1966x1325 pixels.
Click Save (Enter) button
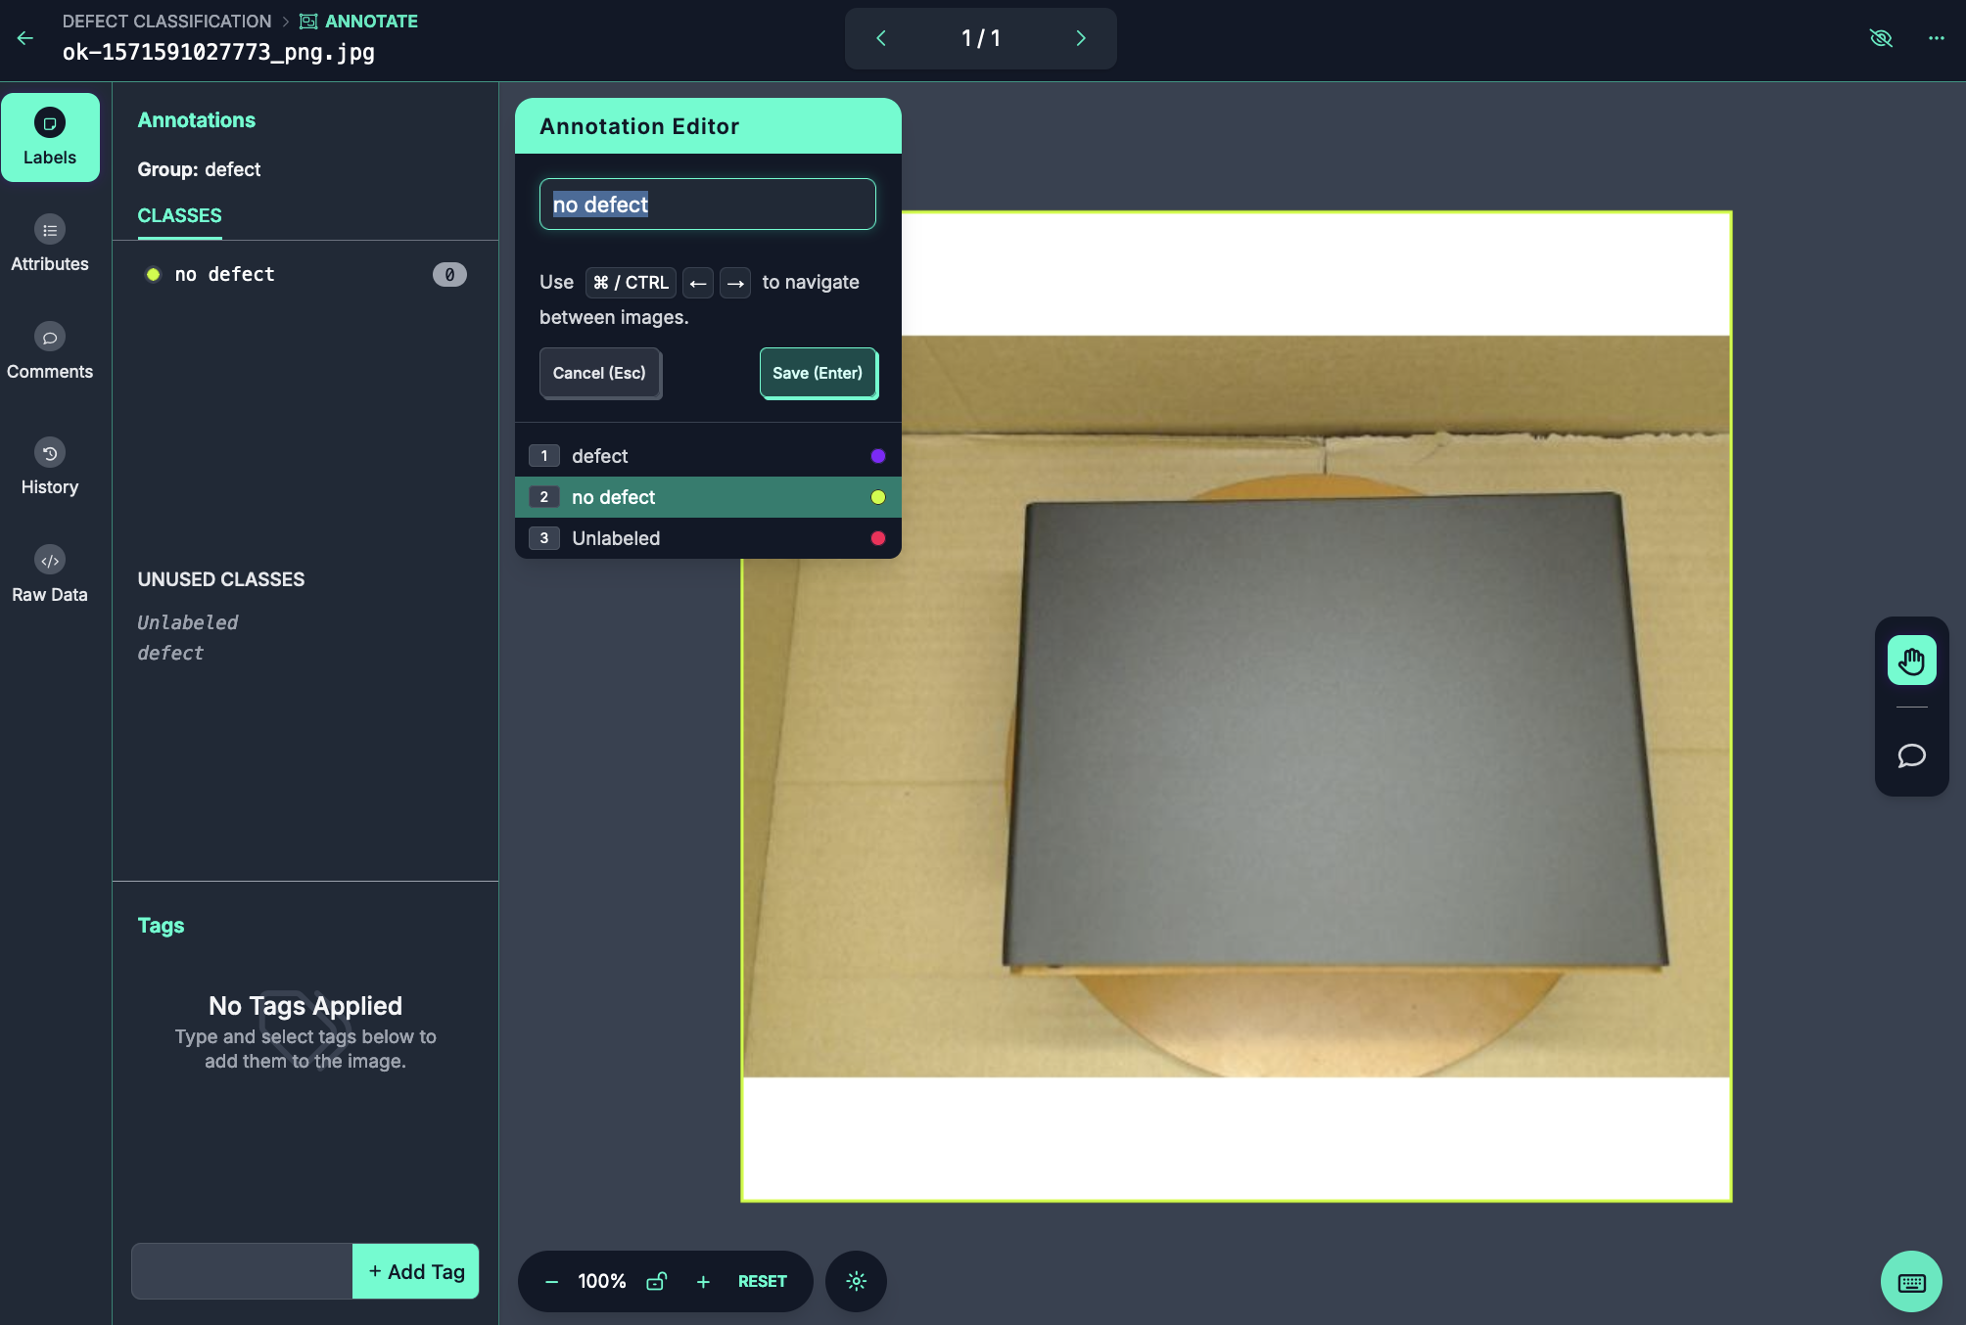[x=818, y=373]
